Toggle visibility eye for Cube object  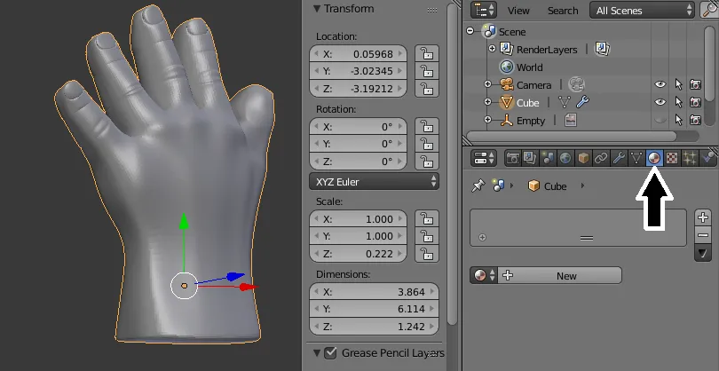tap(660, 102)
